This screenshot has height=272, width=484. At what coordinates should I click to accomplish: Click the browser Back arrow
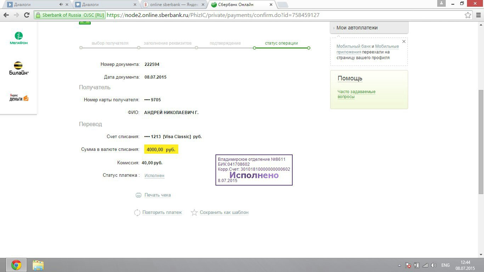coord(6,15)
